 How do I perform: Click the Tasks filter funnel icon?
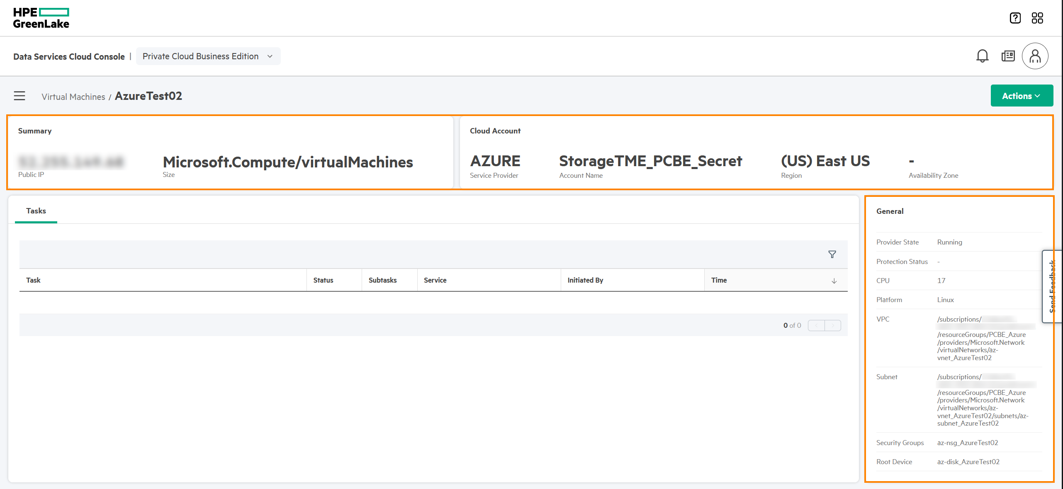[x=832, y=254]
